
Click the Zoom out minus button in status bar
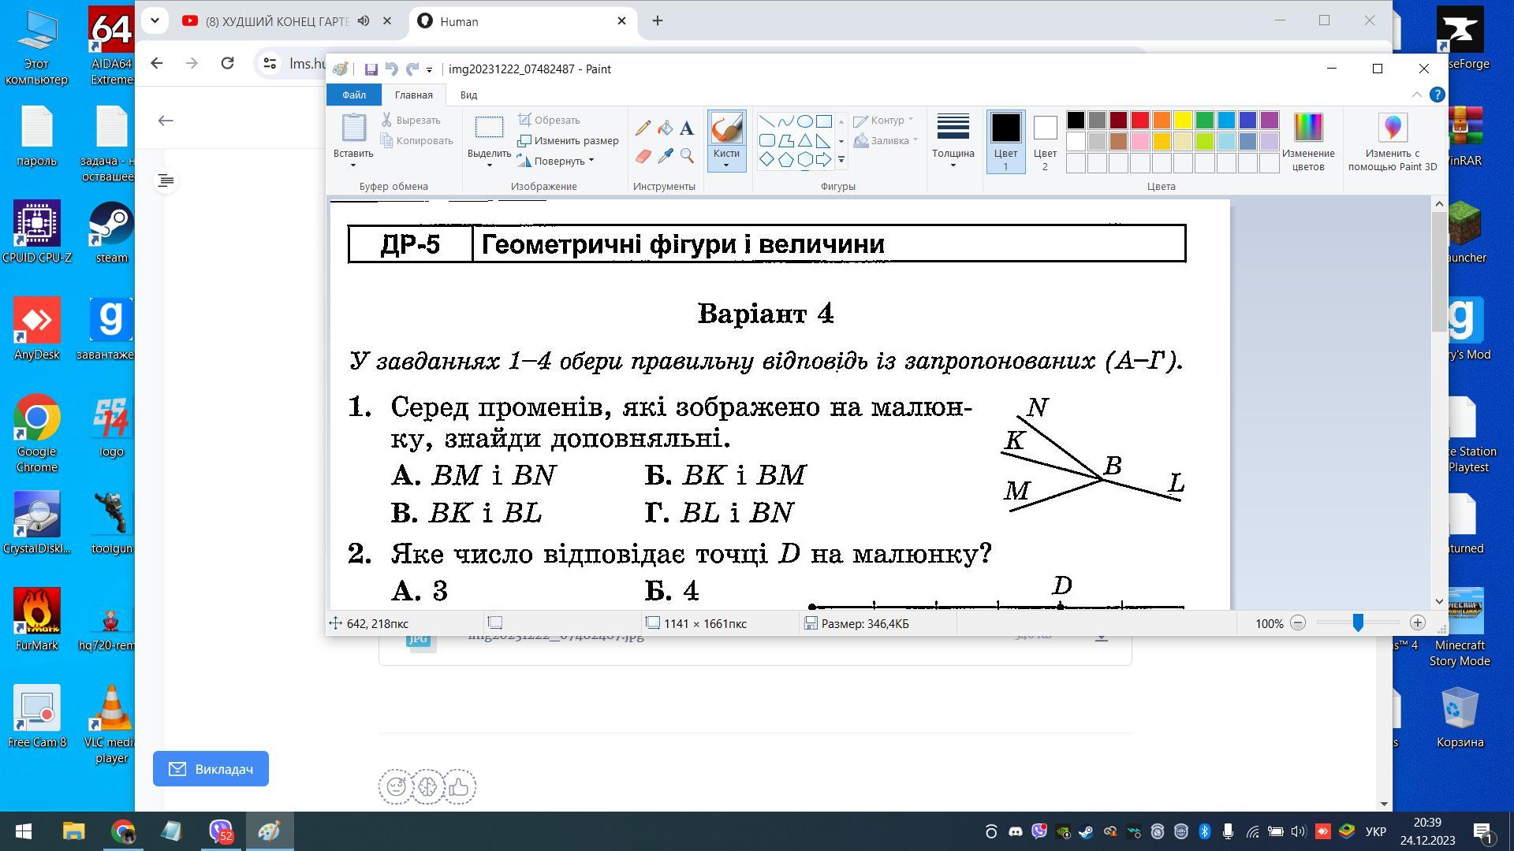tap(1298, 623)
